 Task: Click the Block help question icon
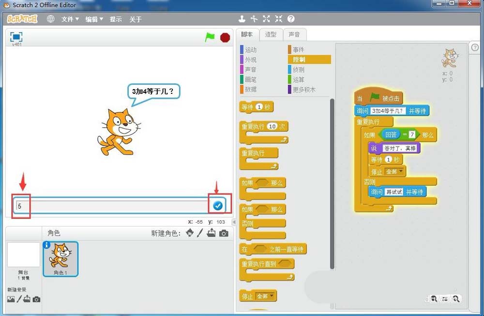coord(291,19)
